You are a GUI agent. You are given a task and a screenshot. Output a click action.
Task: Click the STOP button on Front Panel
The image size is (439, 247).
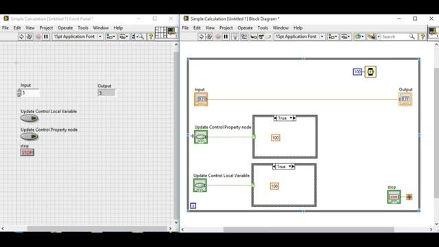coord(27,152)
